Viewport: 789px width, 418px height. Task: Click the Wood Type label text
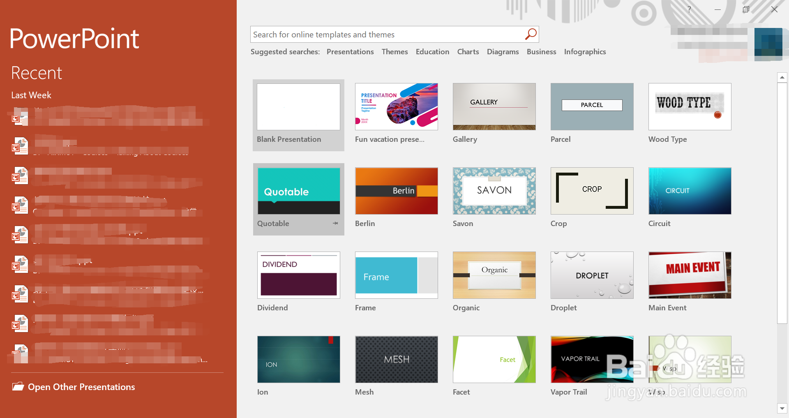click(667, 139)
